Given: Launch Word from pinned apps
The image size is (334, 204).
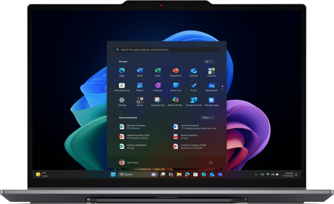Looking at the screenshot, I should [140, 72].
